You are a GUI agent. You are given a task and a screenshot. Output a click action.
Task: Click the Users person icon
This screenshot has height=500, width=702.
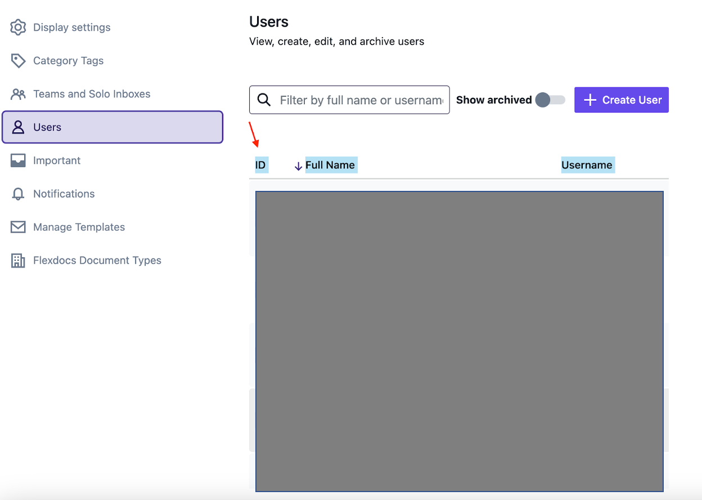19,127
